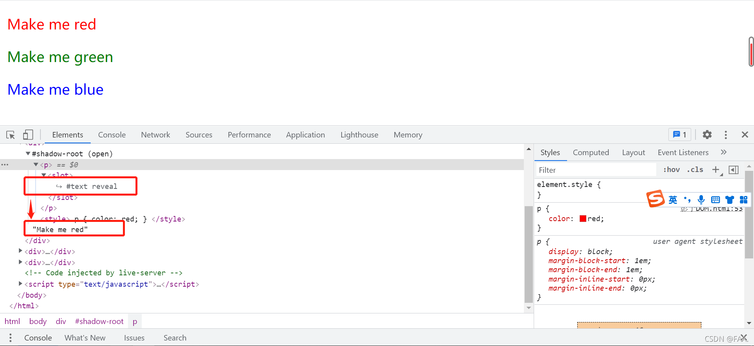Open Sogou soft keyboard
Image resolution: width=754 pixels, height=346 pixels.
coord(716,200)
